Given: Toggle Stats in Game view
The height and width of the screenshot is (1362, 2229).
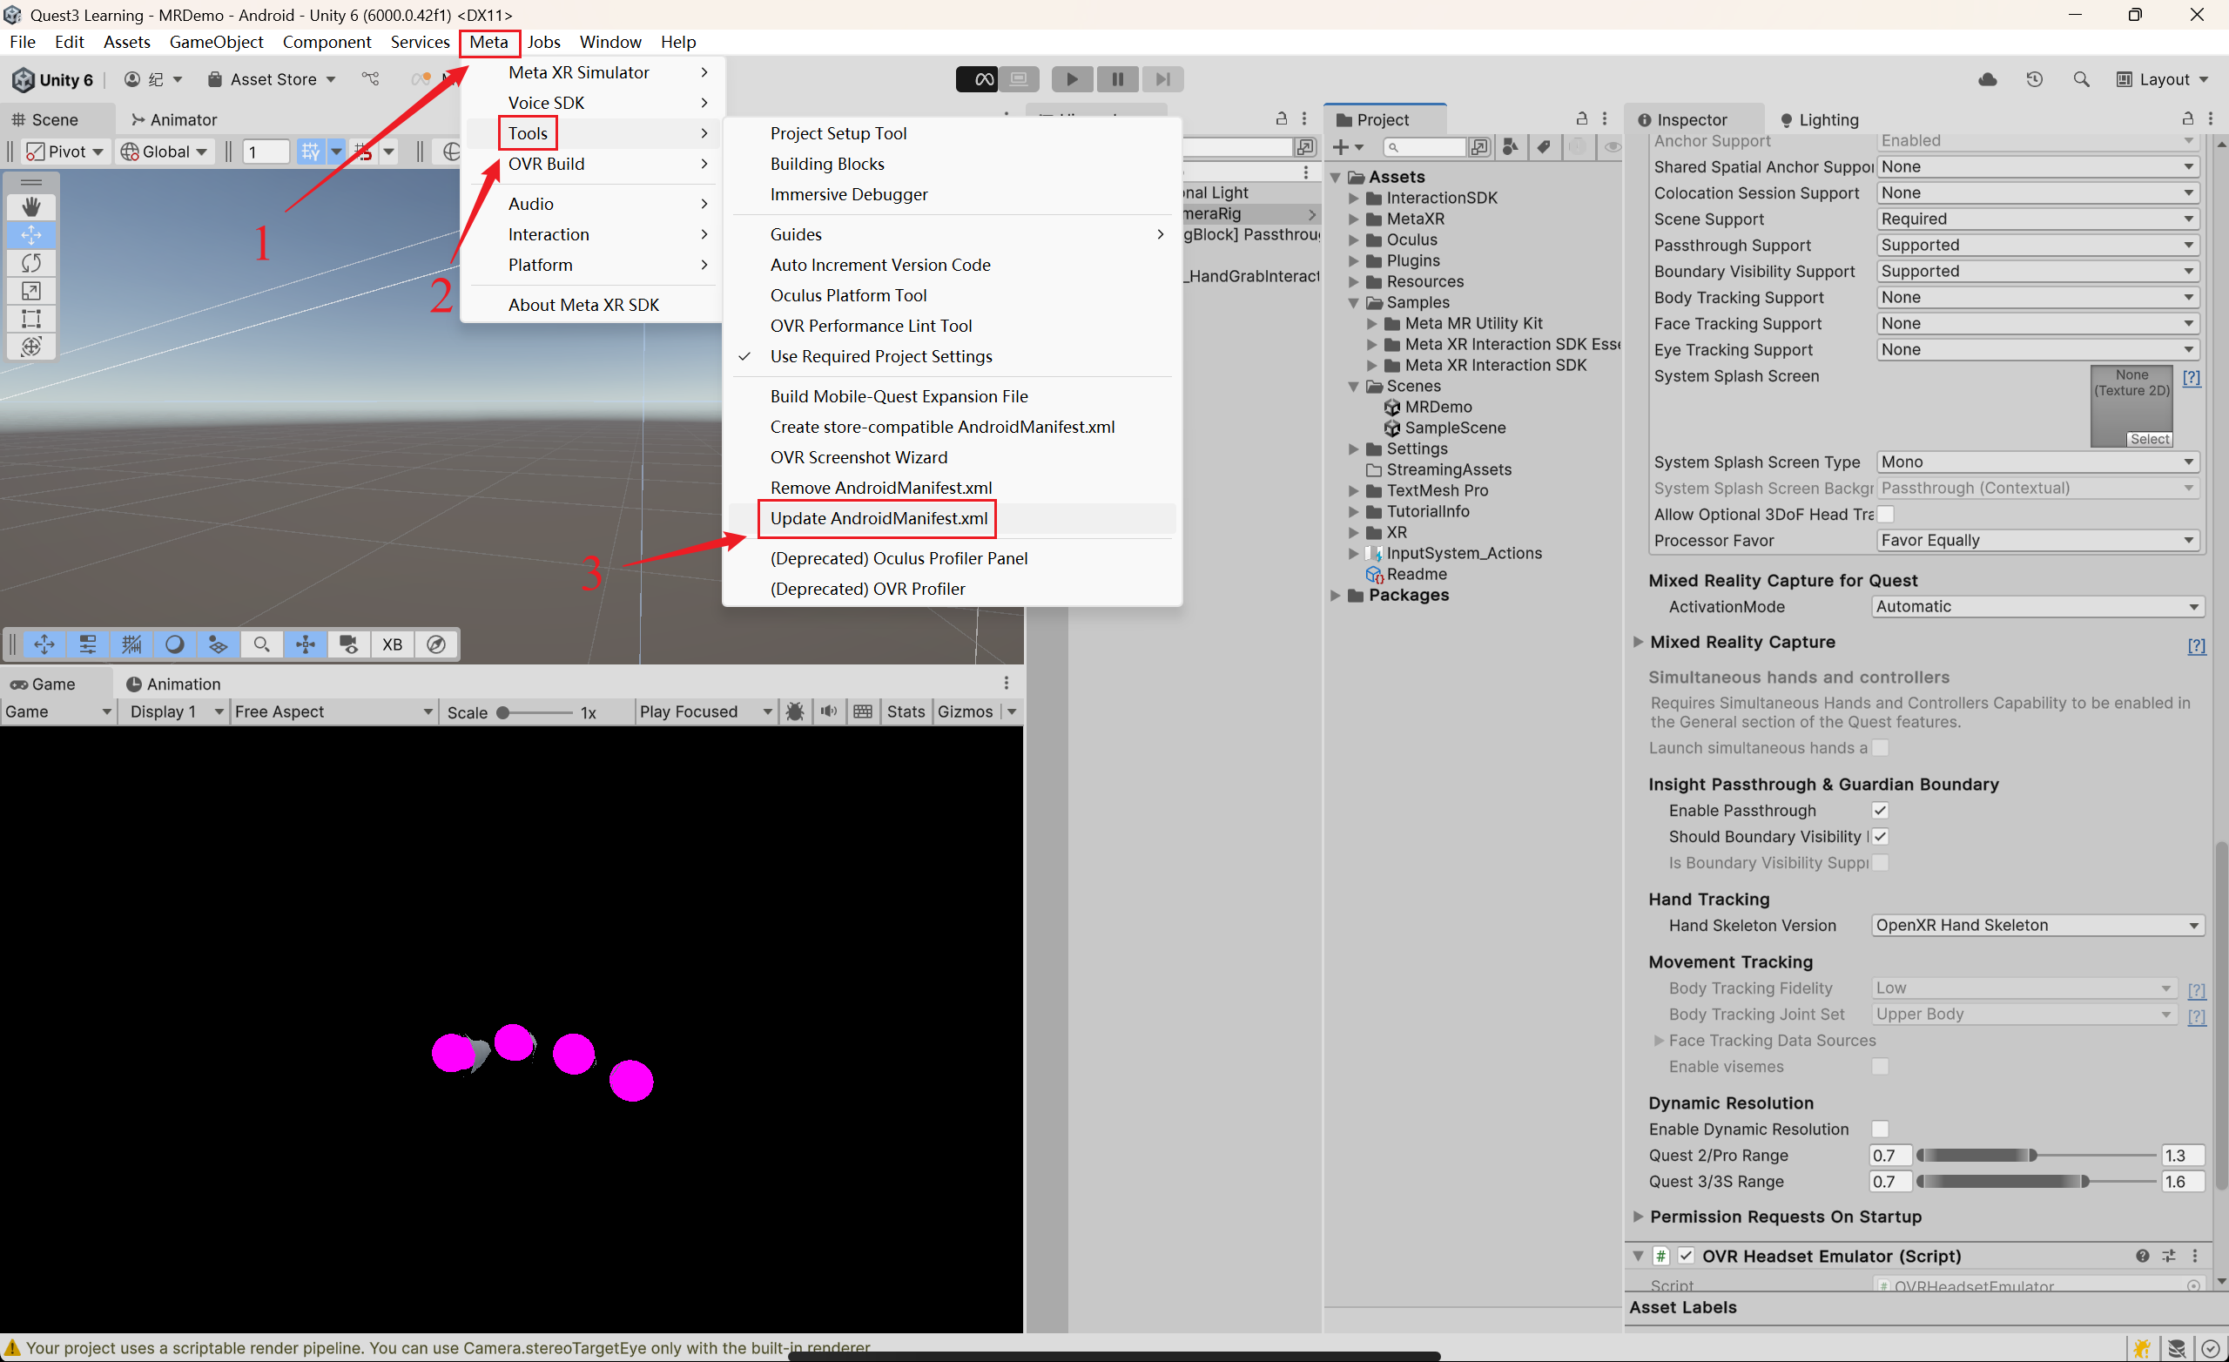Looking at the screenshot, I should [x=905, y=711].
